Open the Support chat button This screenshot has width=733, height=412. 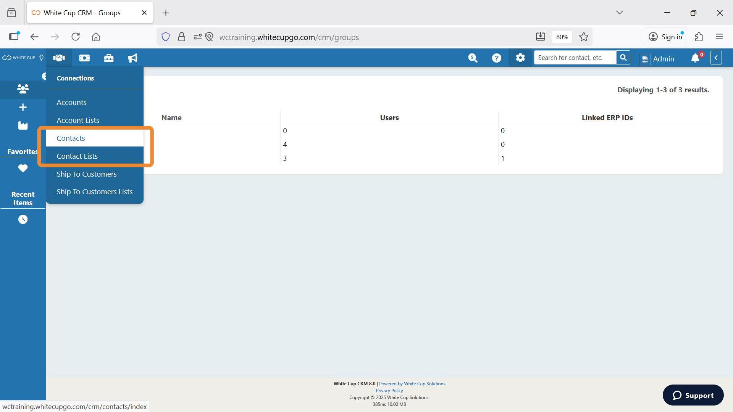pos(693,395)
